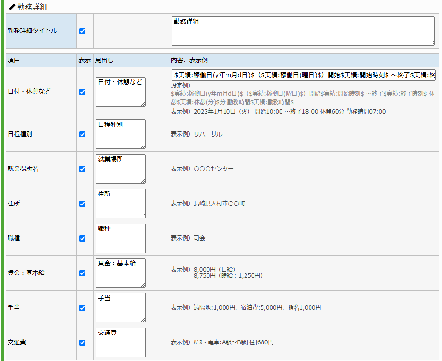This screenshot has height=361, width=442.
Task: Click the 8,000円（日給） example text
Action: tap(215, 270)
